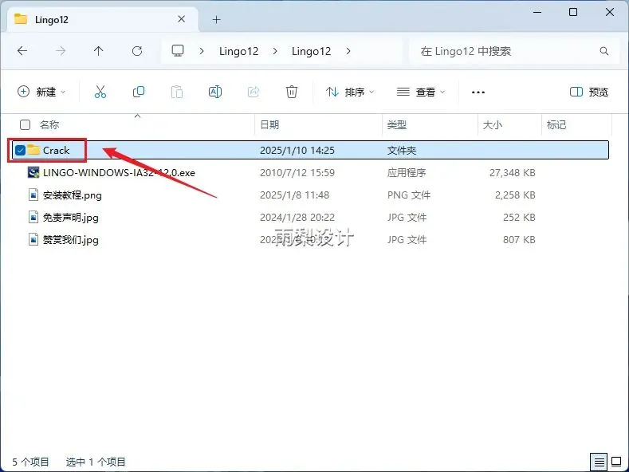Open the three-dot more options menu
This screenshot has height=472, width=629.
pos(478,92)
